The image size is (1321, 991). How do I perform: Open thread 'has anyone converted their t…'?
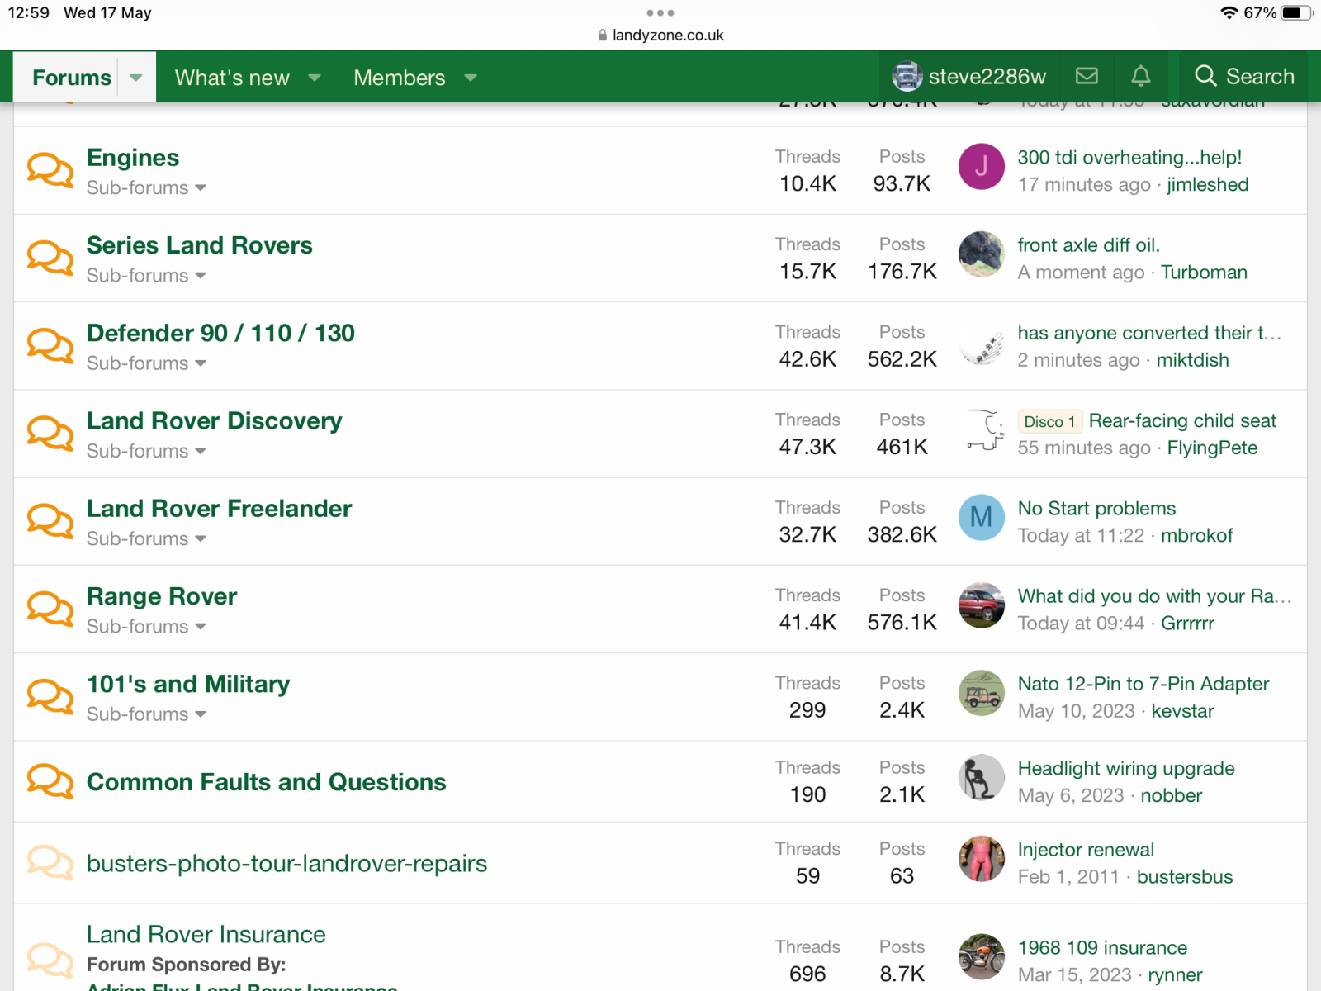tap(1149, 333)
